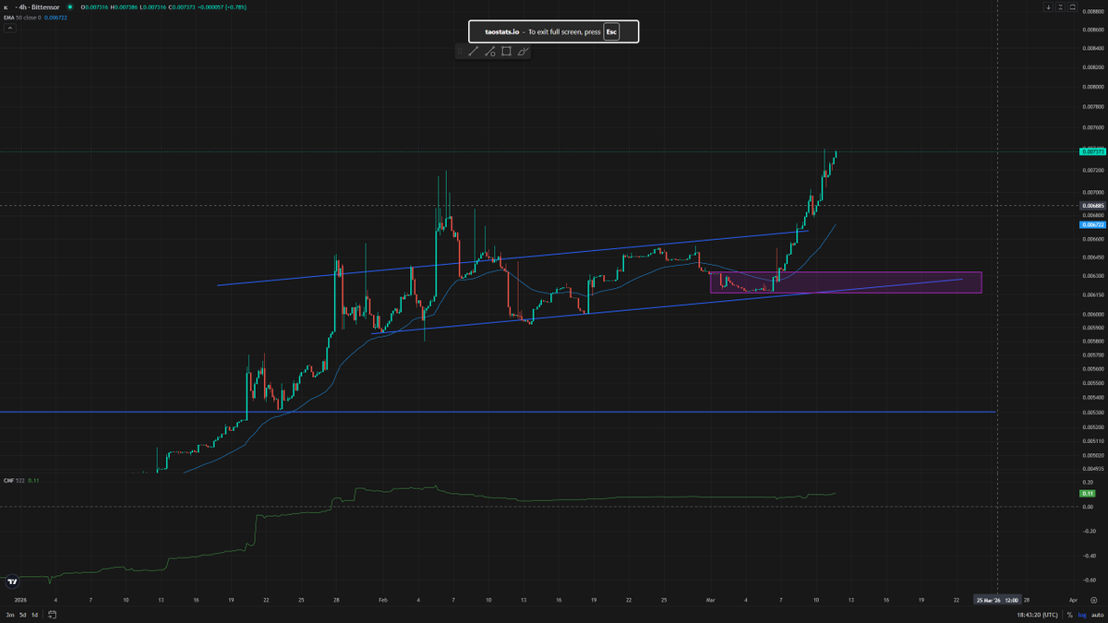This screenshot has height=623, width=1108.
Task: Toggle percent scale mode
Action: [1069, 615]
